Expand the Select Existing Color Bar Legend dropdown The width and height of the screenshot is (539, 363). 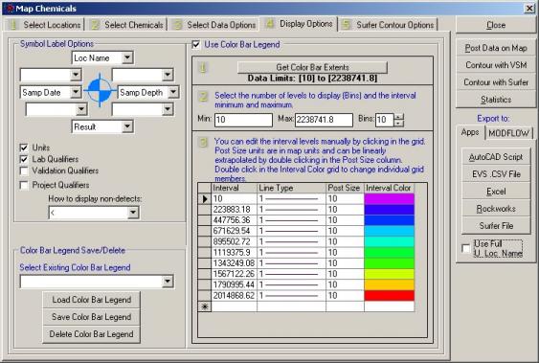(x=168, y=282)
